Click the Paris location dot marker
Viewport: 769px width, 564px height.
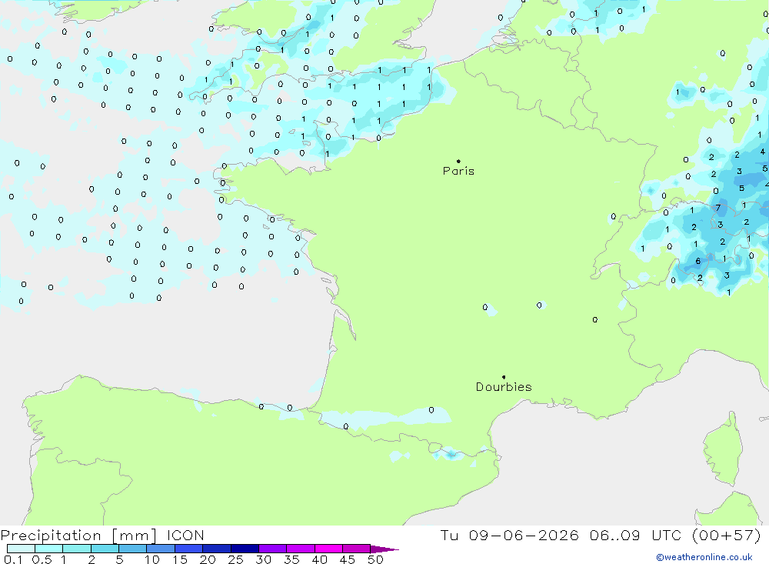[458, 161]
